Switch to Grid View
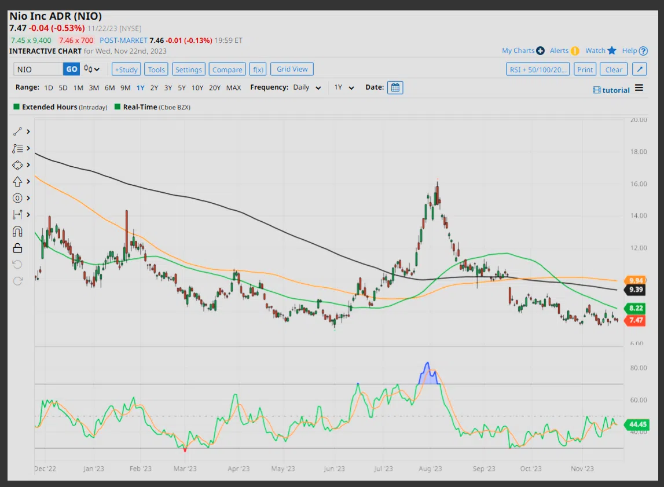The height and width of the screenshot is (487, 664). click(292, 69)
